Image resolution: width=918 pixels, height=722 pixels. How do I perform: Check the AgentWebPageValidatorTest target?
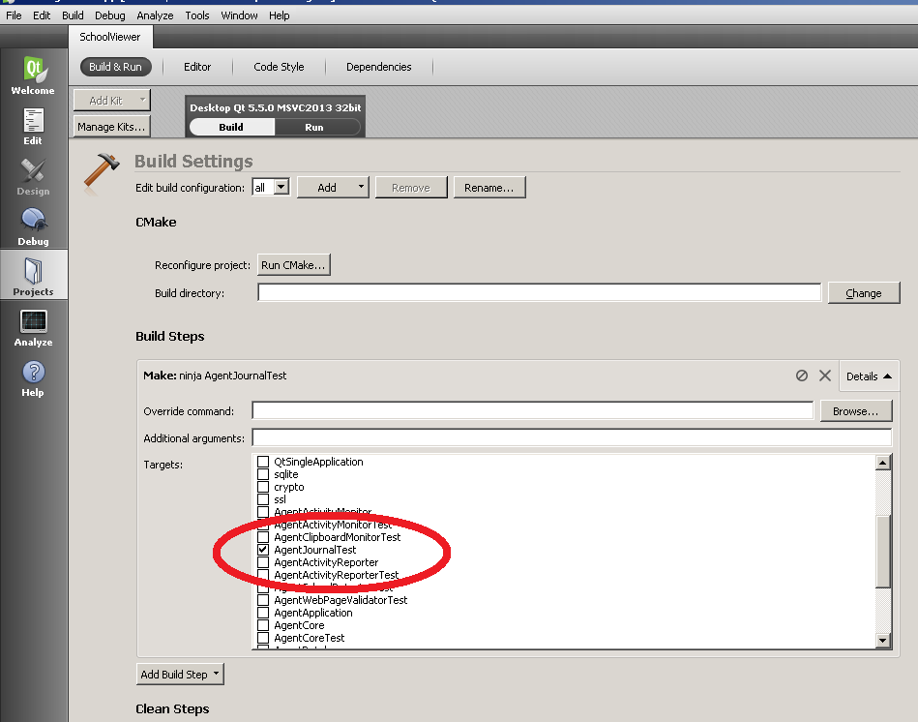coord(263,600)
